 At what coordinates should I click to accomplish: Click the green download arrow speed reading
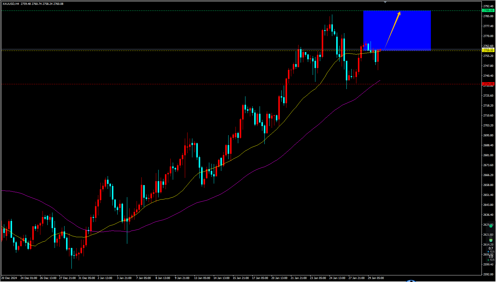(491, 258)
